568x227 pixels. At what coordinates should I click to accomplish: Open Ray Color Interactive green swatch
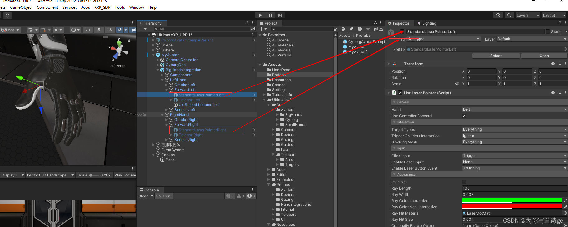[512, 200]
